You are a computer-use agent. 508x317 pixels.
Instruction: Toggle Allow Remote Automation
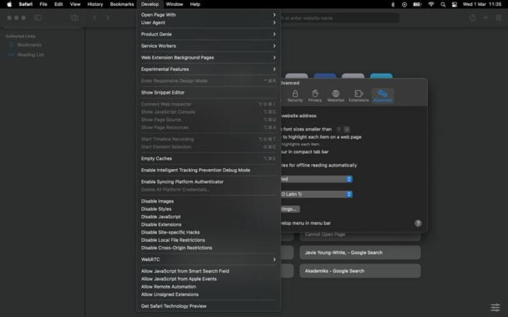point(208,287)
